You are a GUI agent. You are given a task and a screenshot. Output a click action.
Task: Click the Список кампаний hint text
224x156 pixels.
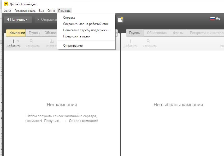[84, 121]
